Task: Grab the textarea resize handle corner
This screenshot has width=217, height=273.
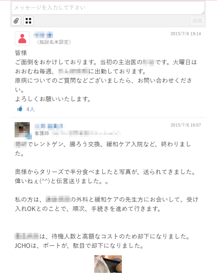Action: (x=203, y=13)
